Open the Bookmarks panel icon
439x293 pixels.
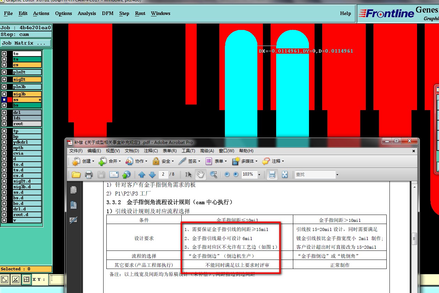pos(73,205)
